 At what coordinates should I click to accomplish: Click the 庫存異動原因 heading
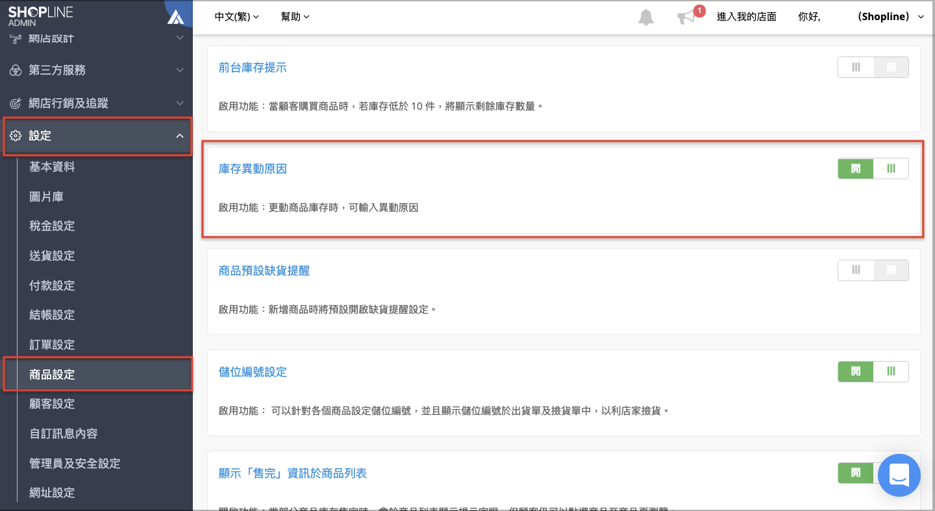(253, 169)
